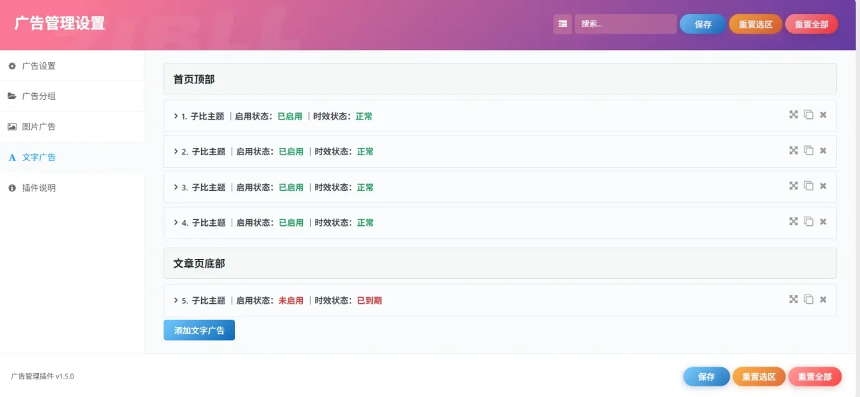Screen dimensions: 860x397
Task: Click the 未启用 status on row 5
Action: (291, 301)
